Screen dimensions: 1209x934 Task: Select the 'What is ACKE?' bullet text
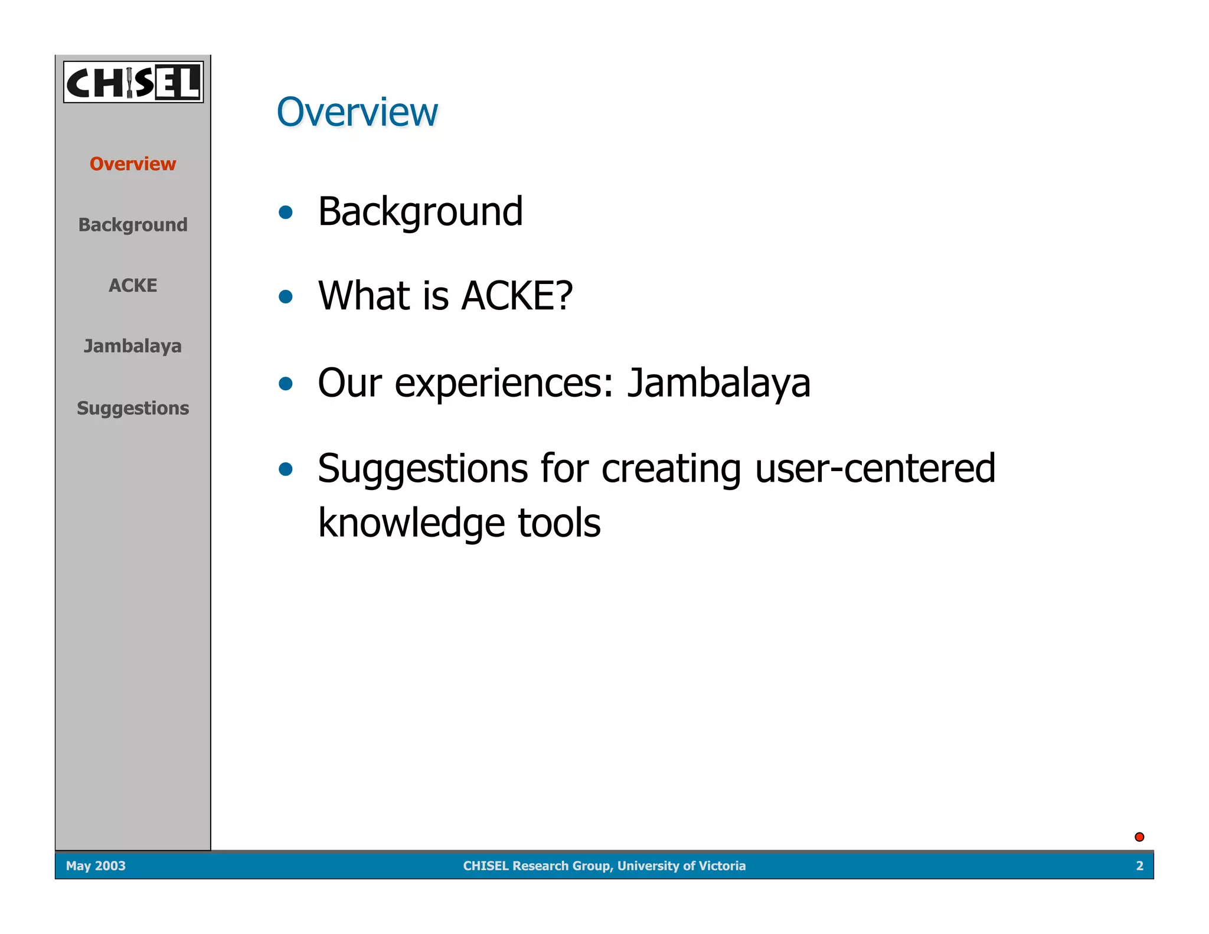click(x=445, y=295)
